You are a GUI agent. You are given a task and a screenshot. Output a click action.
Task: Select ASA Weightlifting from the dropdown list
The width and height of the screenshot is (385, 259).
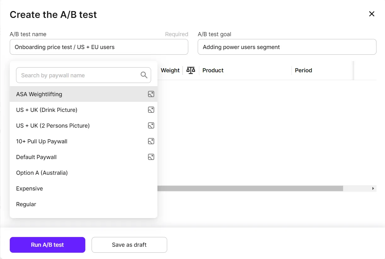[x=39, y=94]
